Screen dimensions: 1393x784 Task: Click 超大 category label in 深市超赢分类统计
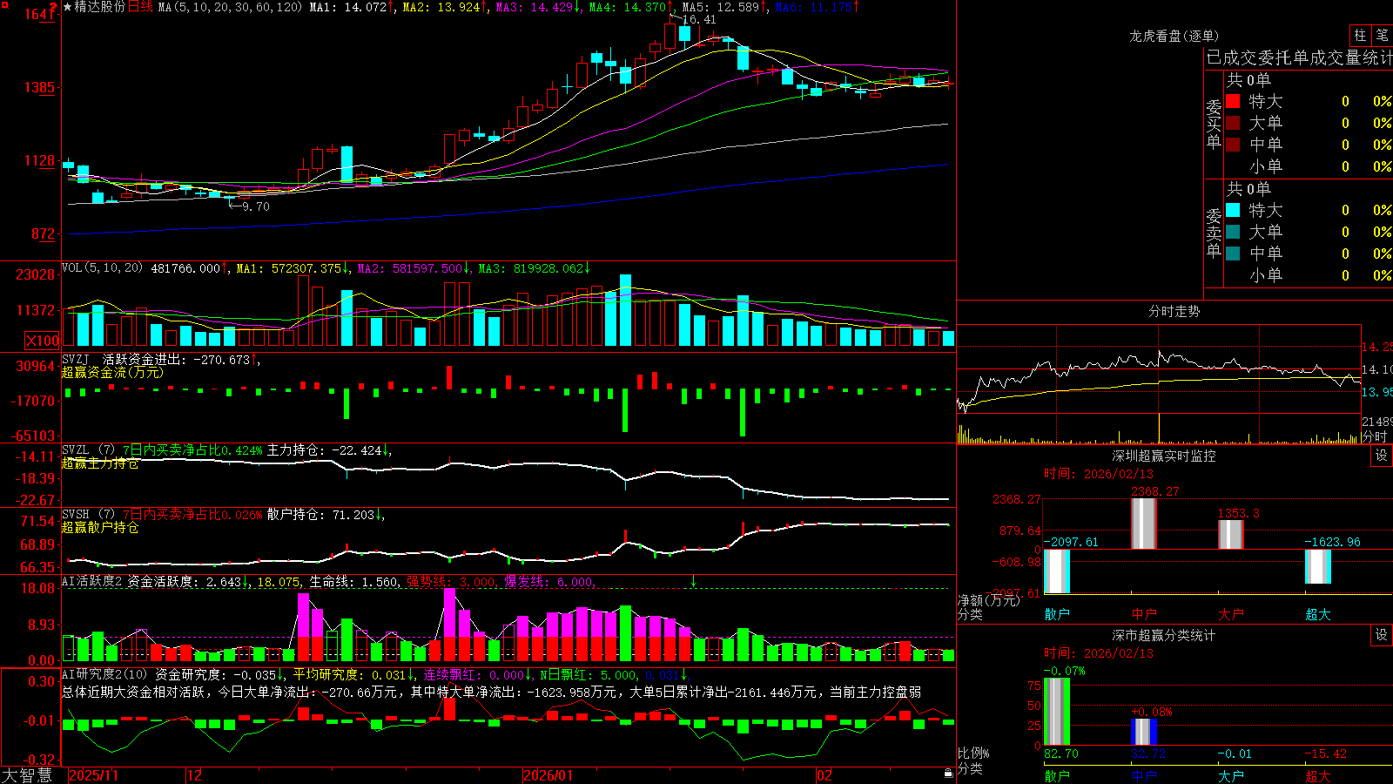click(1318, 776)
